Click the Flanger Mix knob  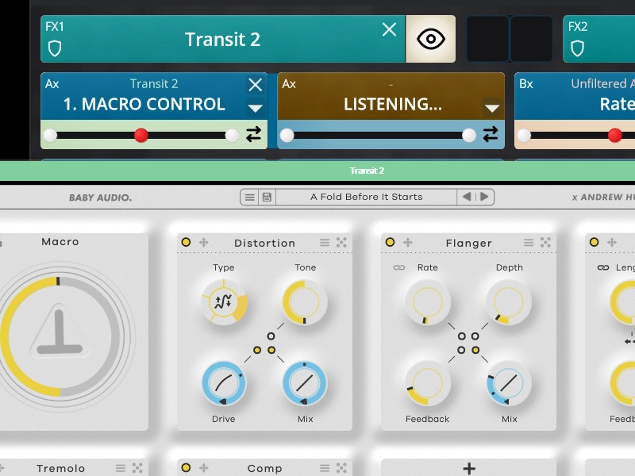509,383
